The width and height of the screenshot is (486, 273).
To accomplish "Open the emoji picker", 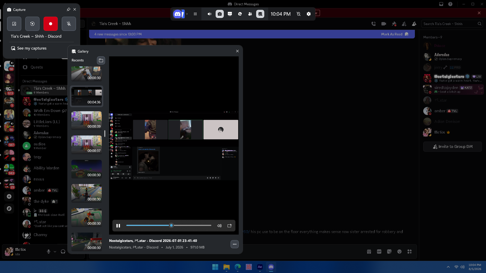I will tap(399, 252).
